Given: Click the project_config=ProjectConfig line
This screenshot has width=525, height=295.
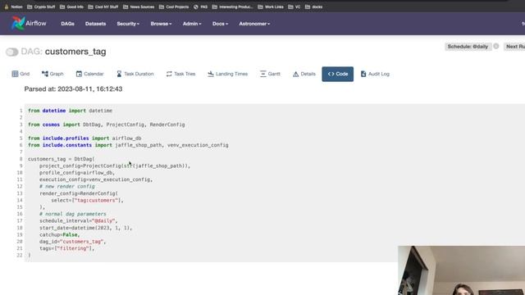Looking at the screenshot, I should [x=115, y=166].
